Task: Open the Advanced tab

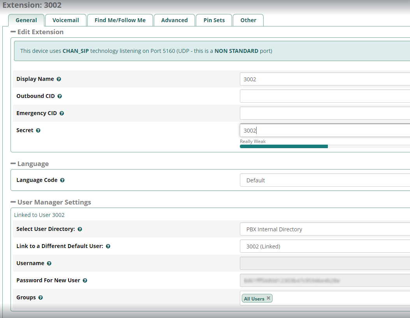Action: click(x=174, y=20)
